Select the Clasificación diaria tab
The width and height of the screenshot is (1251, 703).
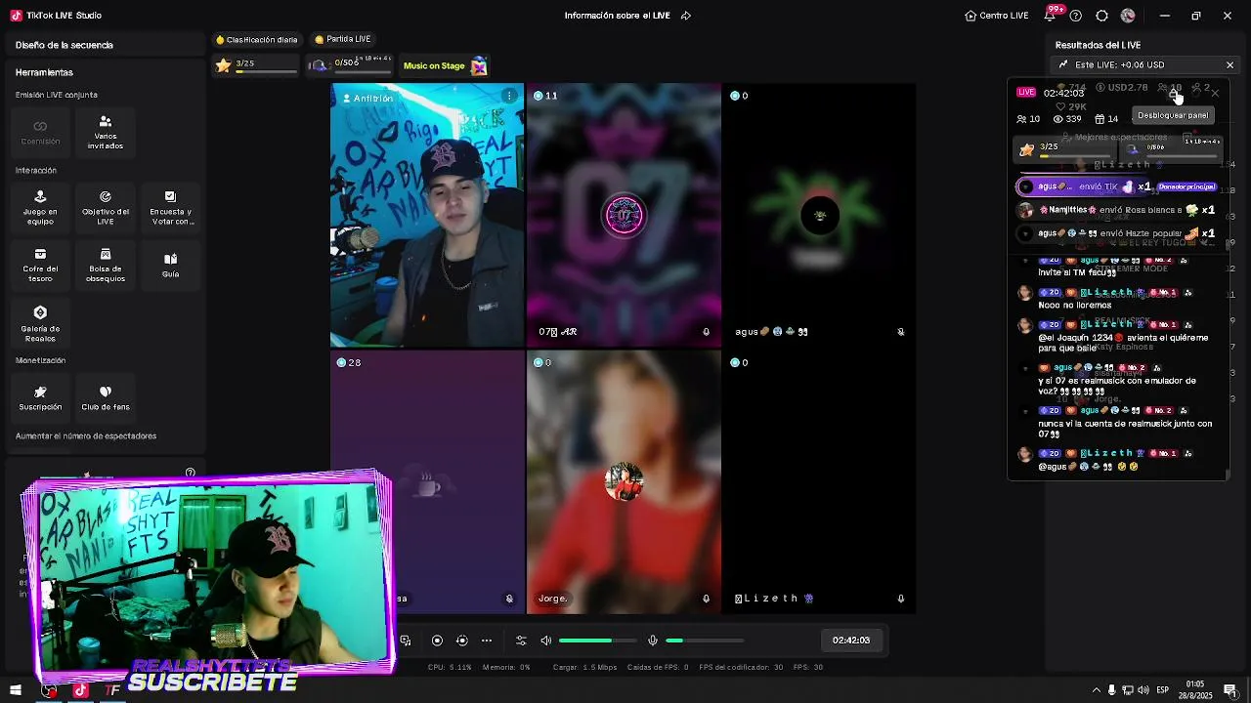(257, 40)
